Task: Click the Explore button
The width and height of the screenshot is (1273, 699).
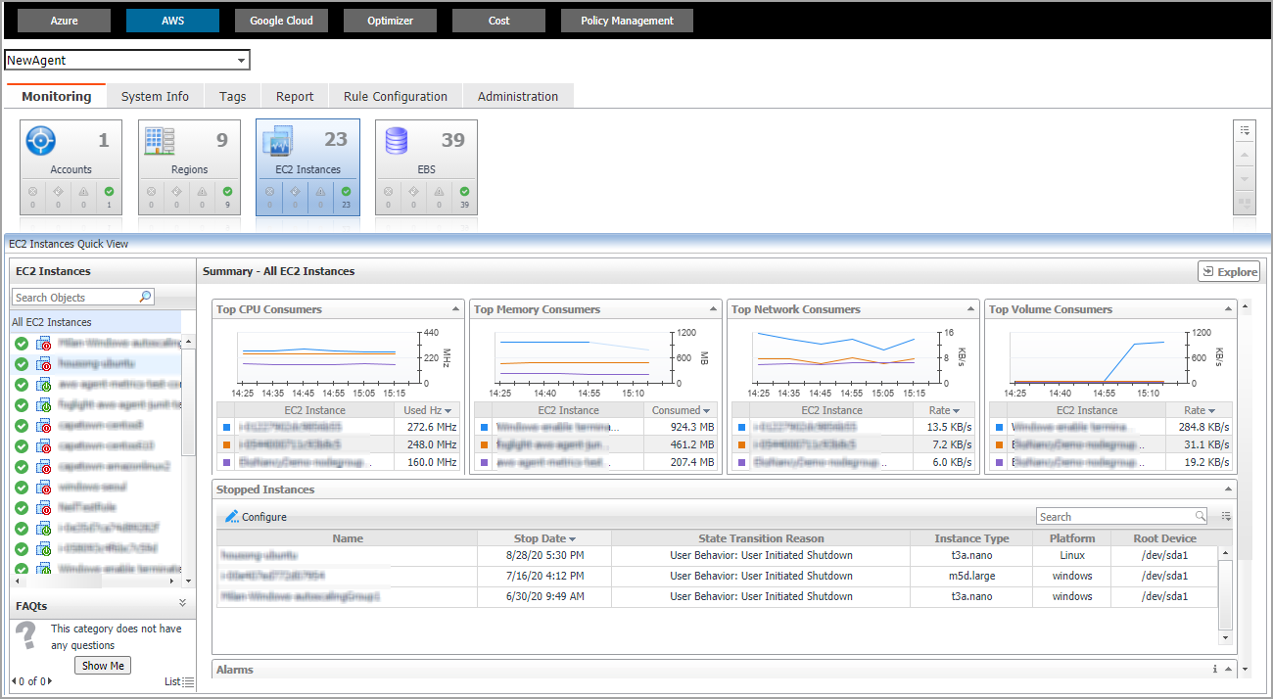Action: click(1229, 272)
